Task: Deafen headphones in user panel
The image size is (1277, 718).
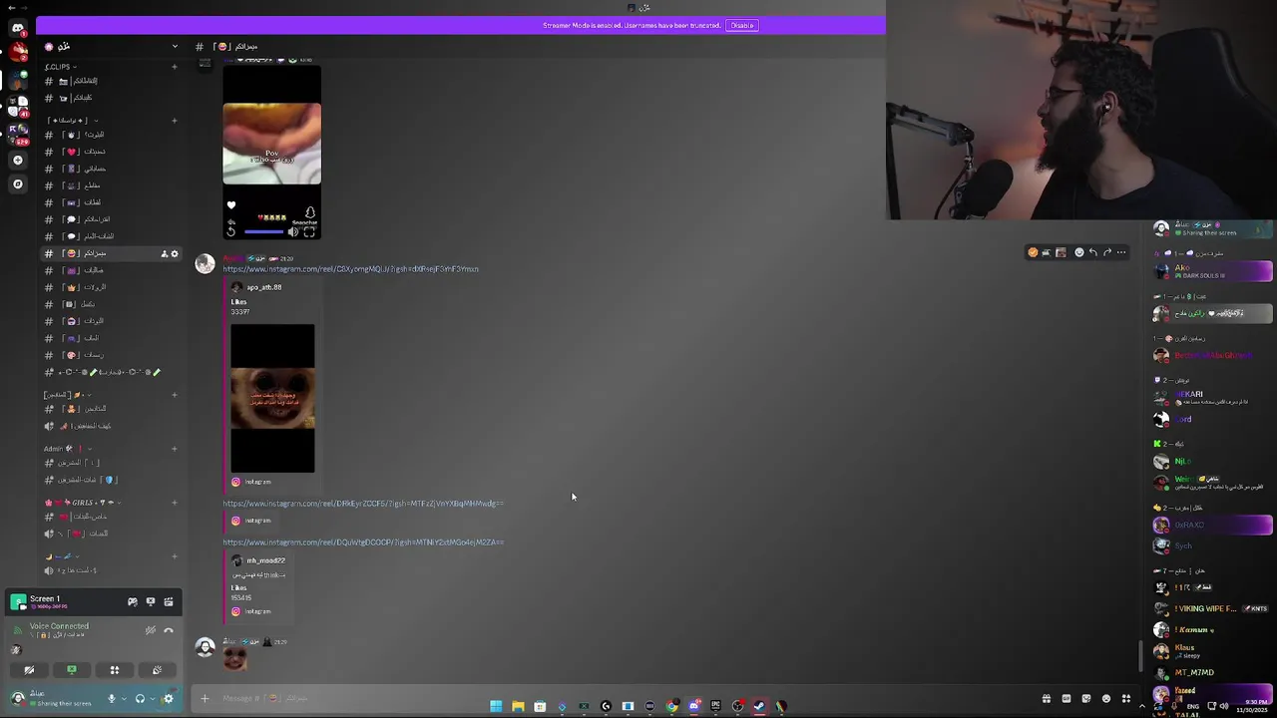Action: (x=140, y=698)
